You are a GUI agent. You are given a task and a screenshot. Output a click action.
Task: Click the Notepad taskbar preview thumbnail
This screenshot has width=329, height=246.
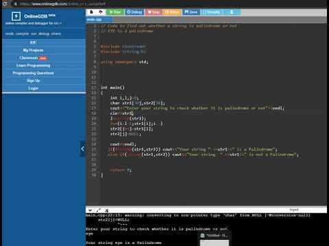tap(215, 243)
